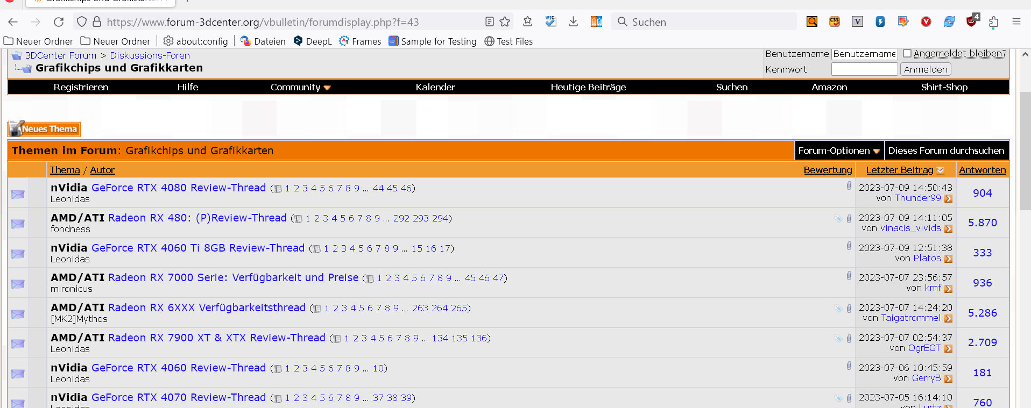Click the uBlock Origin extension icon
Screen dimensions: 1031x408
[972, 21]
